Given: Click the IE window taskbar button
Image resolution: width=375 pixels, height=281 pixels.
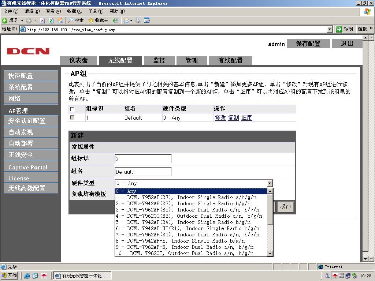Looking at the screenshot, I should pyautogui.click(x=82, y=276).
